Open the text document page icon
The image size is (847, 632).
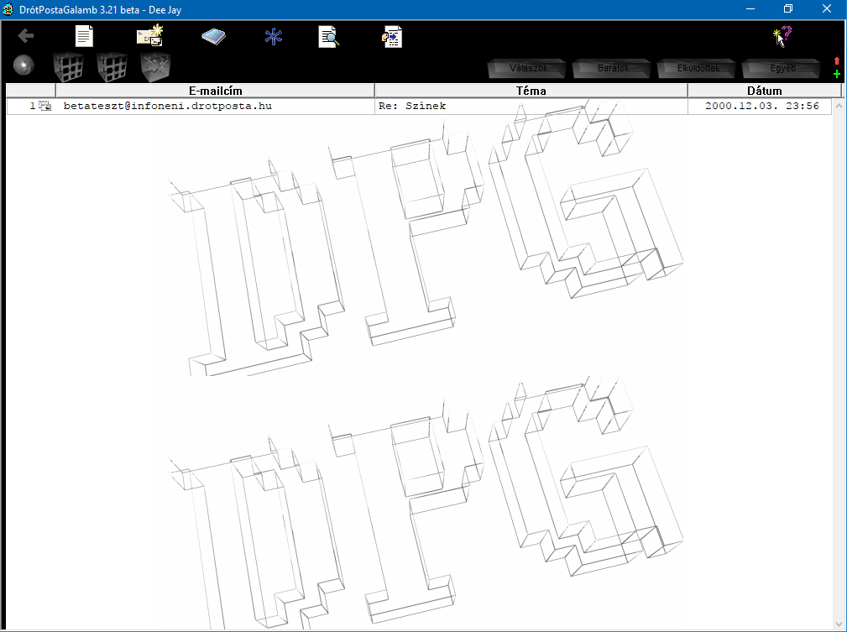click(84, 36)
